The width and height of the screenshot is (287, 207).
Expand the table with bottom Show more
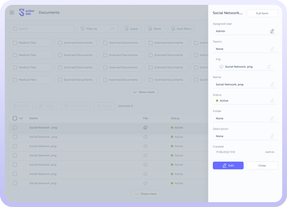point(145,194)
